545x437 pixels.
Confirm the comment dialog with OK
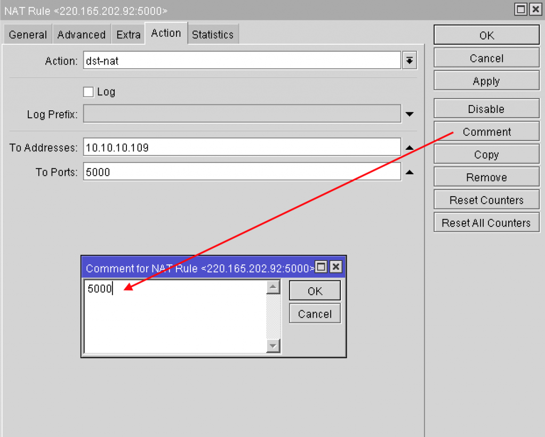tap(315, 291)
